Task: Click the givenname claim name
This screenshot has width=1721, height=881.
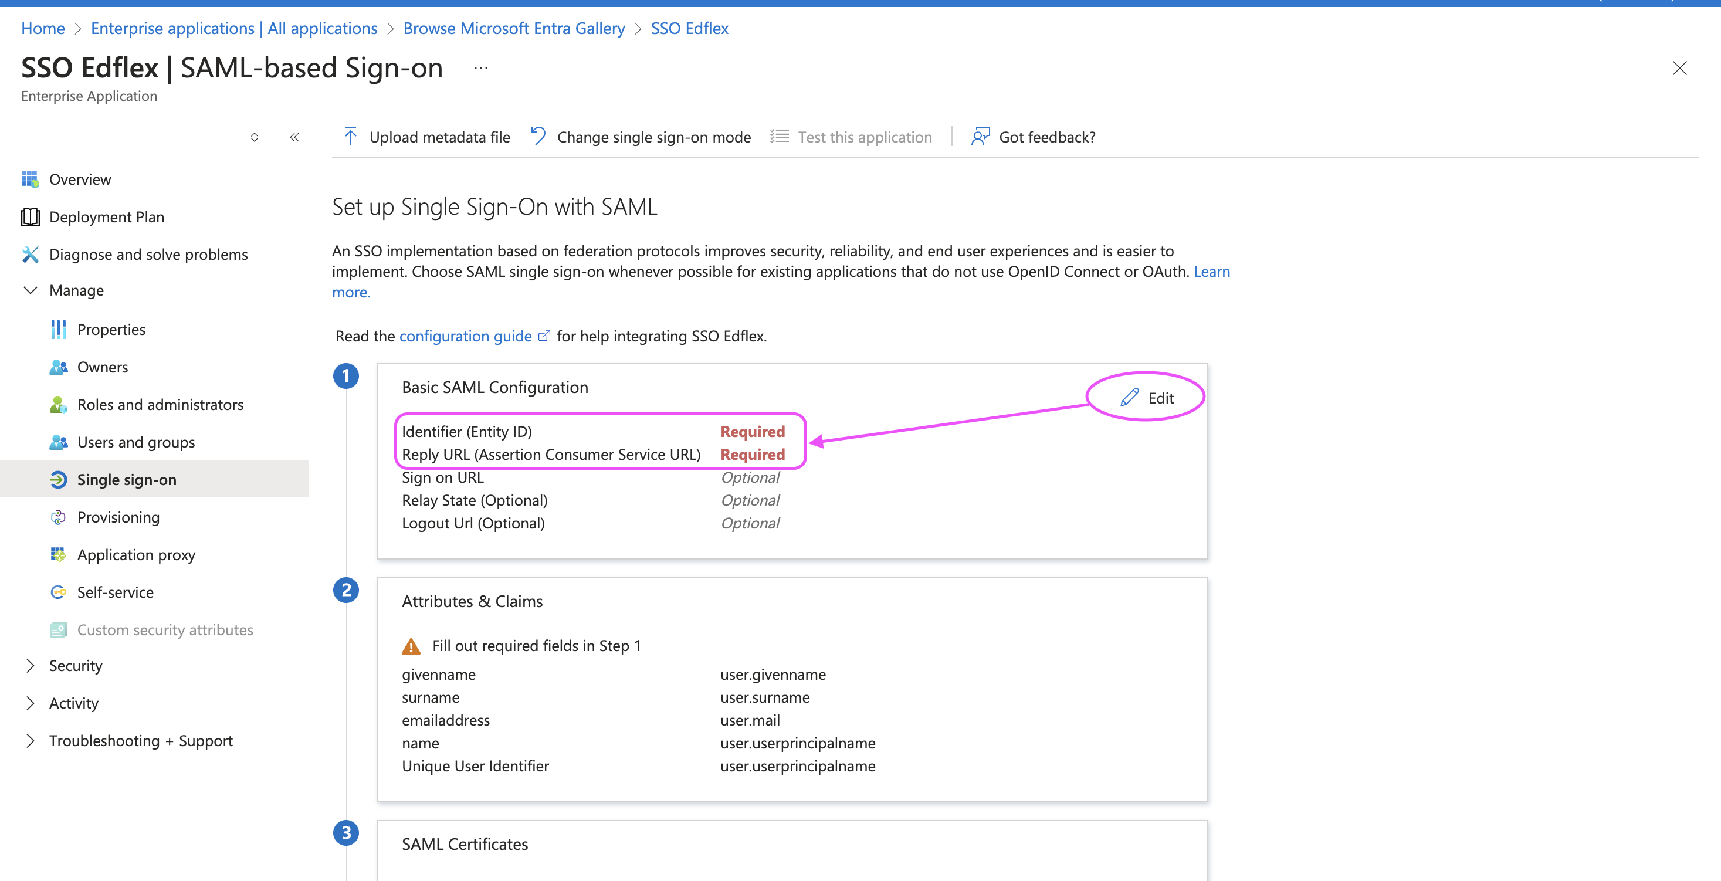Action: (438, 674)
